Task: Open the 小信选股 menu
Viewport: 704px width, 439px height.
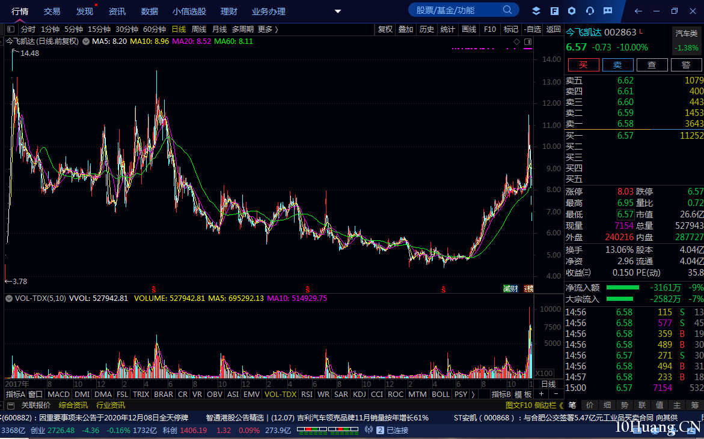Action: pyautogui.click(x=189, y=11)
